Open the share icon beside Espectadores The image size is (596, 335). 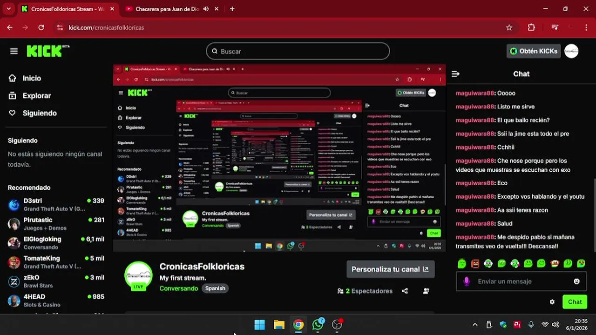405,291
